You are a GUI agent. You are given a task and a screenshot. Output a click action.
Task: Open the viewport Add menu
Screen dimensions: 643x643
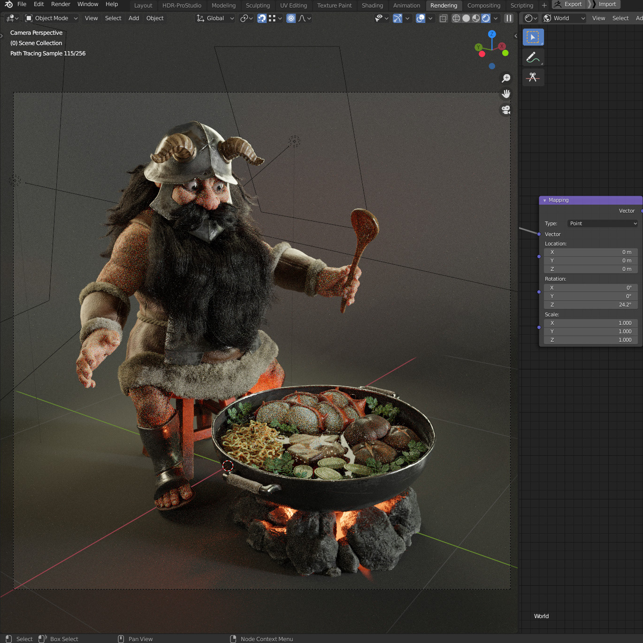tap(134, 18)
